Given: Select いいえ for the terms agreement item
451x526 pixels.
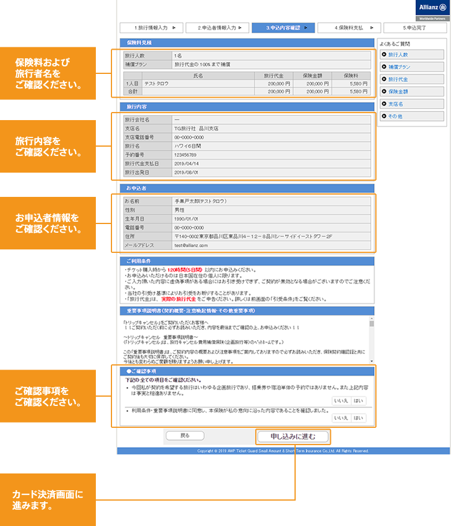Looking at the screenshot, I should click(x=341, y=418).
